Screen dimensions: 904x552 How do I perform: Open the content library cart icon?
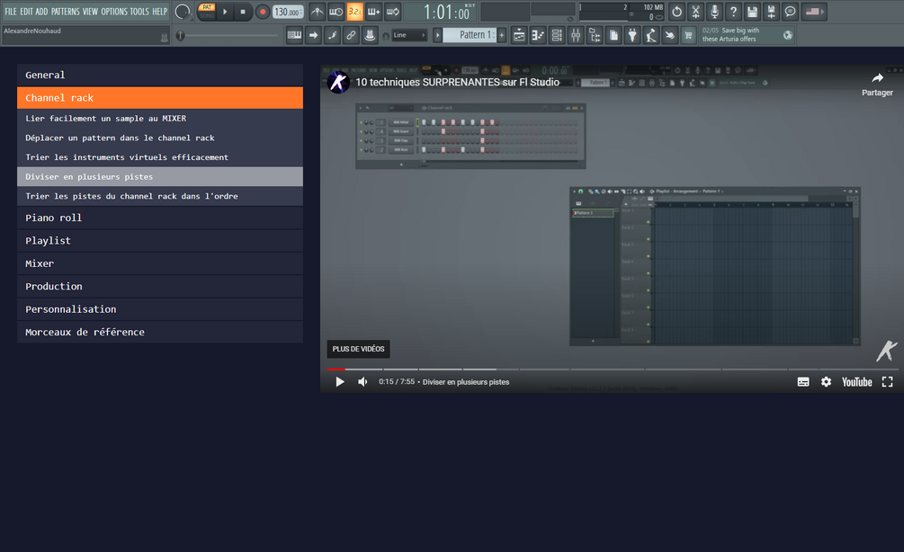688,35
